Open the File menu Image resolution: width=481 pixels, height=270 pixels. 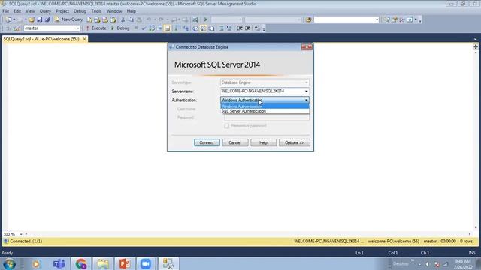coord(5,11)
